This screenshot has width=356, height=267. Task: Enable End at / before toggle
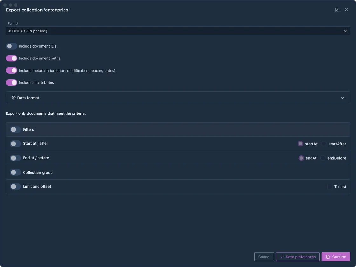tap(16, 158)
